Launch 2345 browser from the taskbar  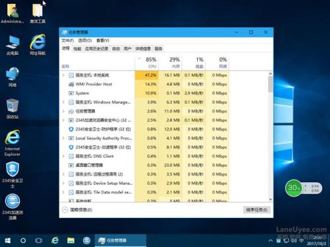[x=86, y=240]
